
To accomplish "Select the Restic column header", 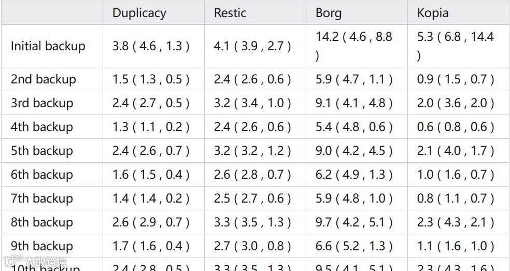I will (230, 13).
